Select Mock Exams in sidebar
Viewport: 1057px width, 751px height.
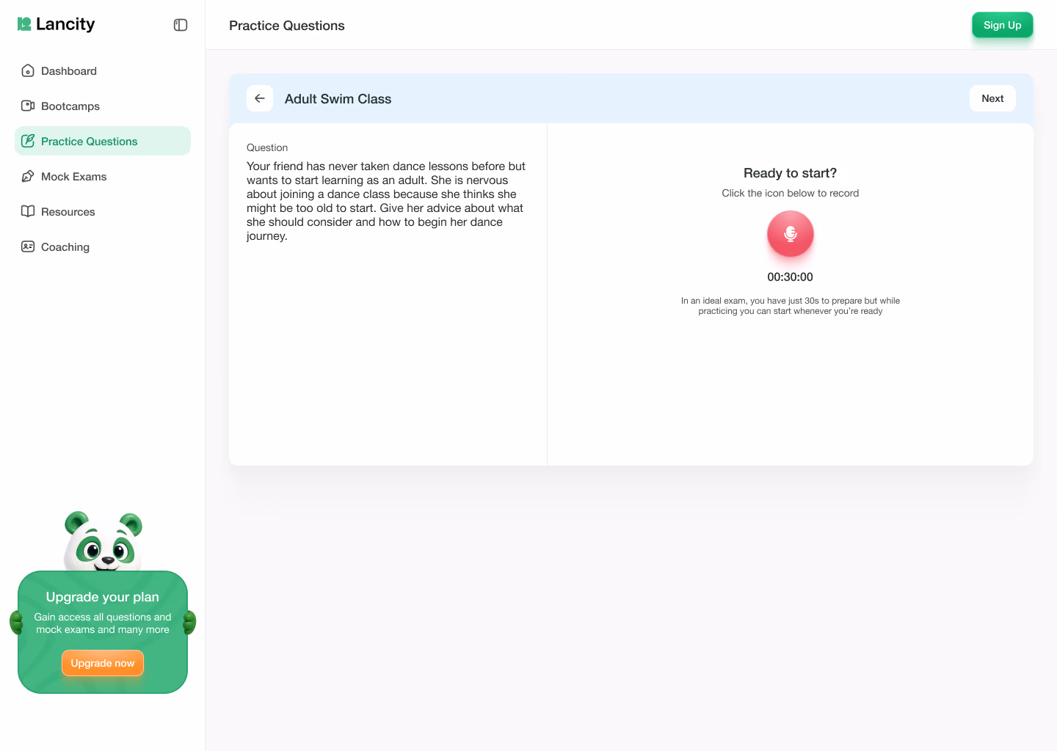pos(103,176)
